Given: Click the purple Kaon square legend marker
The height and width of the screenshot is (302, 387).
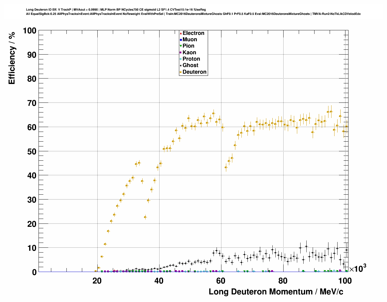Looking at the screenshot, I should [x=181, y=52].
